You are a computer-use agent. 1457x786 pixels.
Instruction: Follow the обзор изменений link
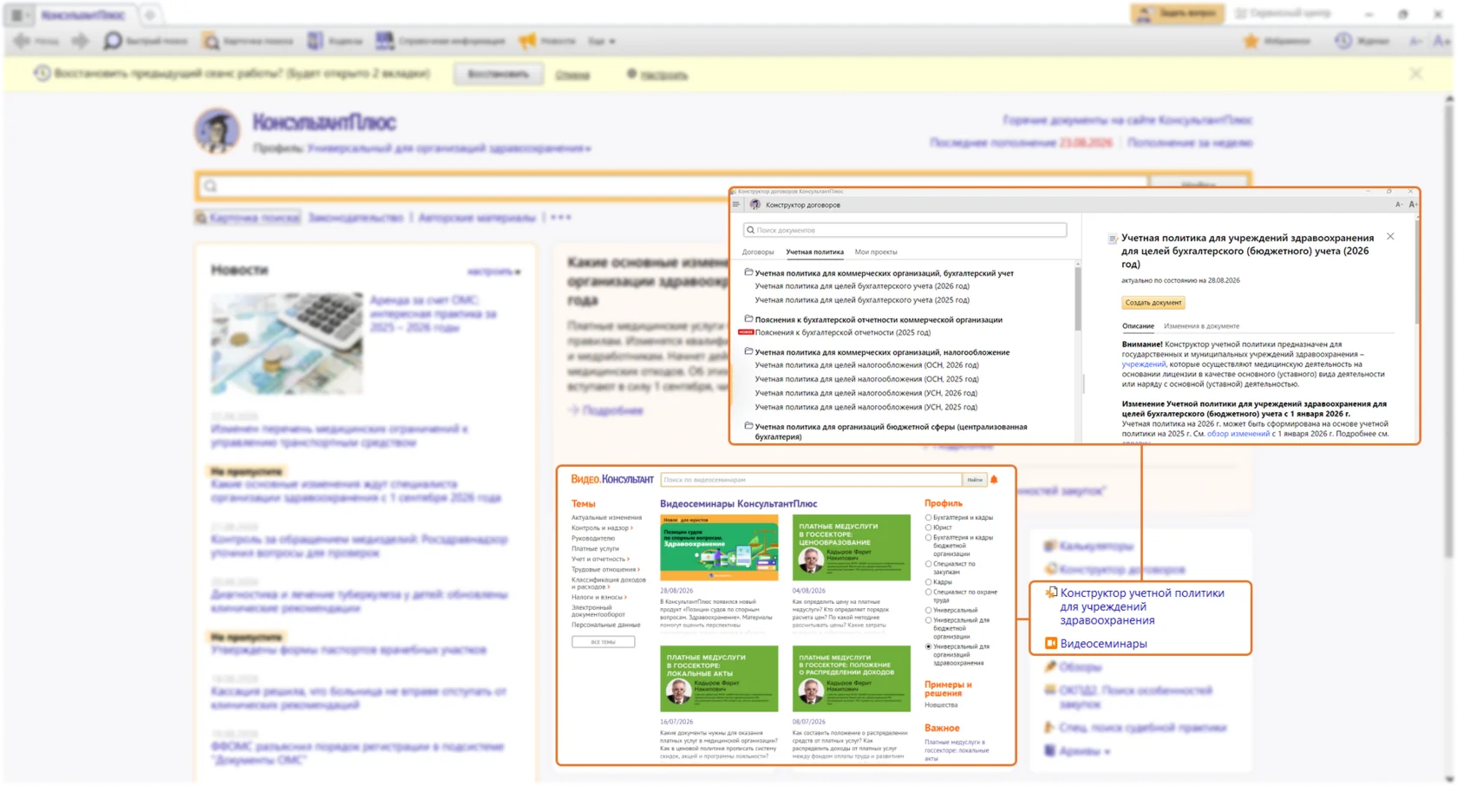tap(1238, 434)
